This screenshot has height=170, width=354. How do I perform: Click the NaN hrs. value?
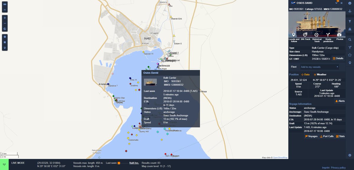(134, 163)
